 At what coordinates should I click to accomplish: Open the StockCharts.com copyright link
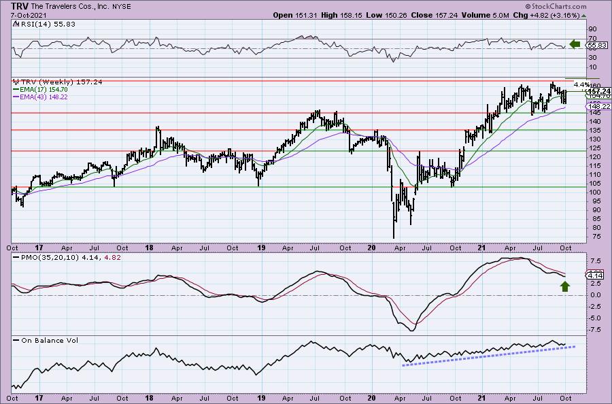(556, 6)
